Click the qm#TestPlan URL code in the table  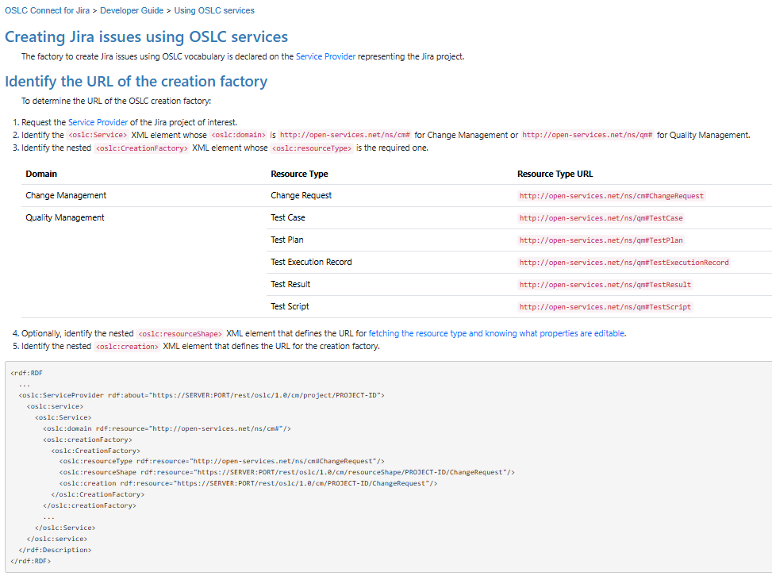tap(601, 240)
